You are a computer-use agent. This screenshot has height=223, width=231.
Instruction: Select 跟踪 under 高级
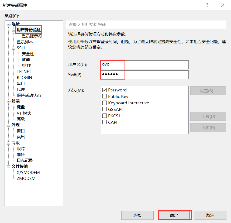[x=21, y=149]
